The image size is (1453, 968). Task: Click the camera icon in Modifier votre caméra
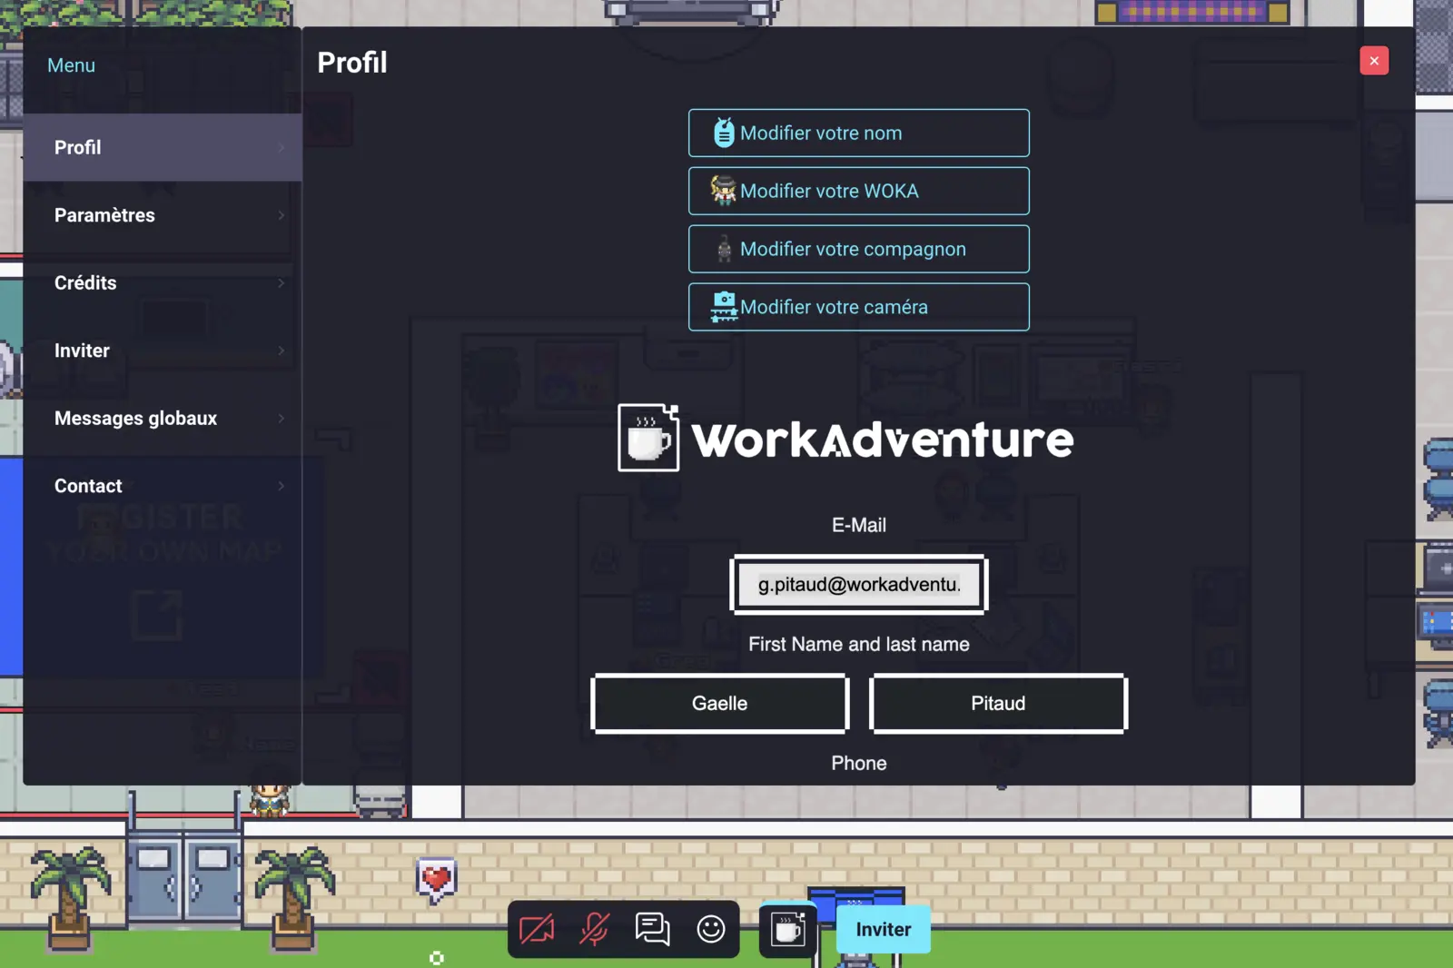click(x=724, y=307)
